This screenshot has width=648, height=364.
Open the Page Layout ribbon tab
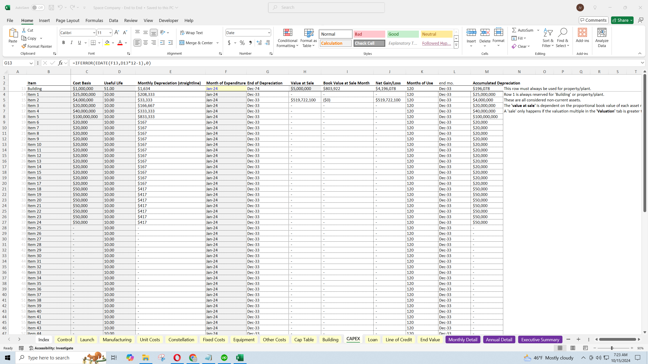click(x=68, y=20)
